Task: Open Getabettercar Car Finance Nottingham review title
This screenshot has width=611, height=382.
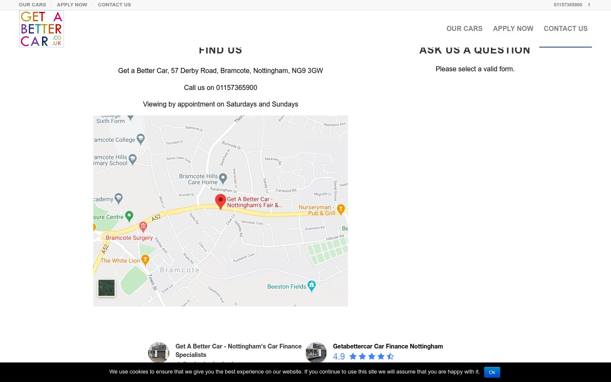Action: [x=388, y=346]
